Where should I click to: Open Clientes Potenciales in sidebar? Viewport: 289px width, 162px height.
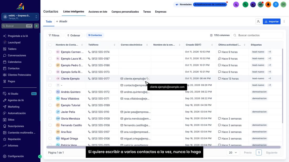(x=19, y=75)
